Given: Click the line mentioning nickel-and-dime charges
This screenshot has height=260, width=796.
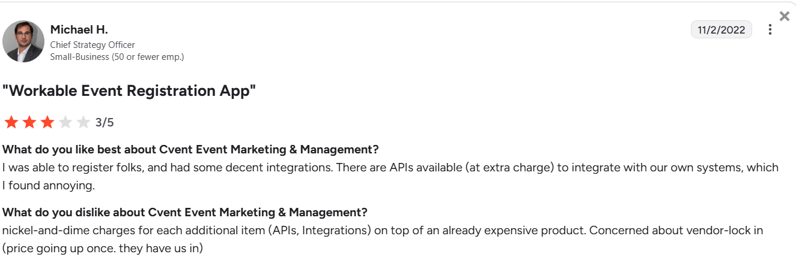Looking at the screenshot, I should [x=382, y=230].
